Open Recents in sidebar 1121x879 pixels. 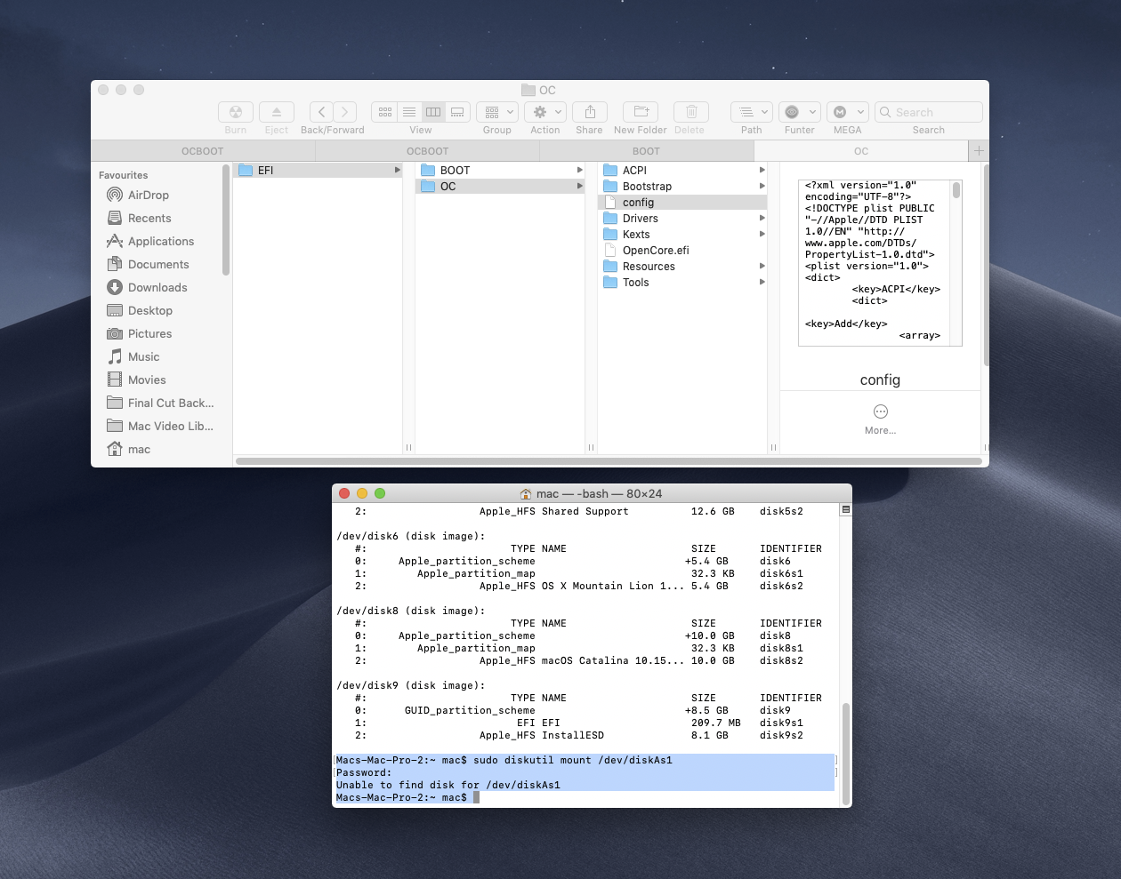[x=149, y=218]
